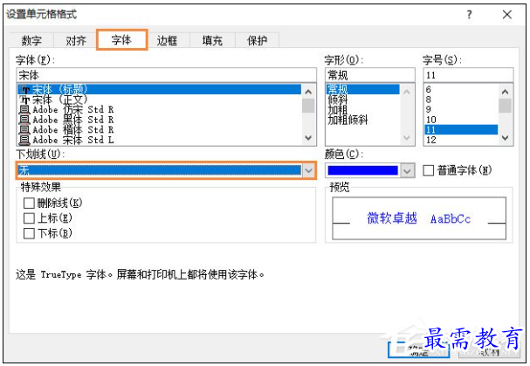530x366 pixels.
Task: Select font size 12
Action: tap(461, 140)
